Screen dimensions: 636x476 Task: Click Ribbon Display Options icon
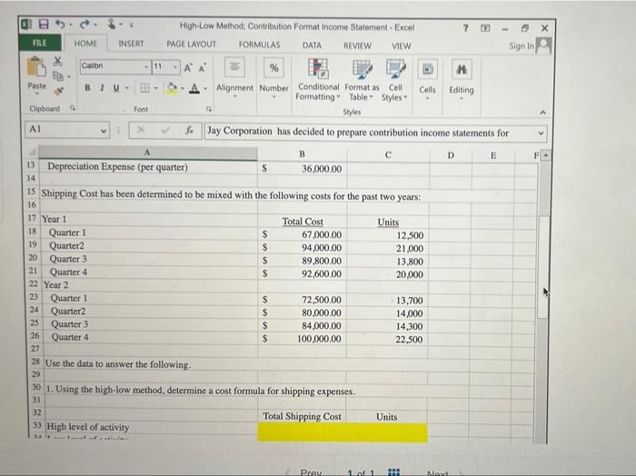coord(485,28)
